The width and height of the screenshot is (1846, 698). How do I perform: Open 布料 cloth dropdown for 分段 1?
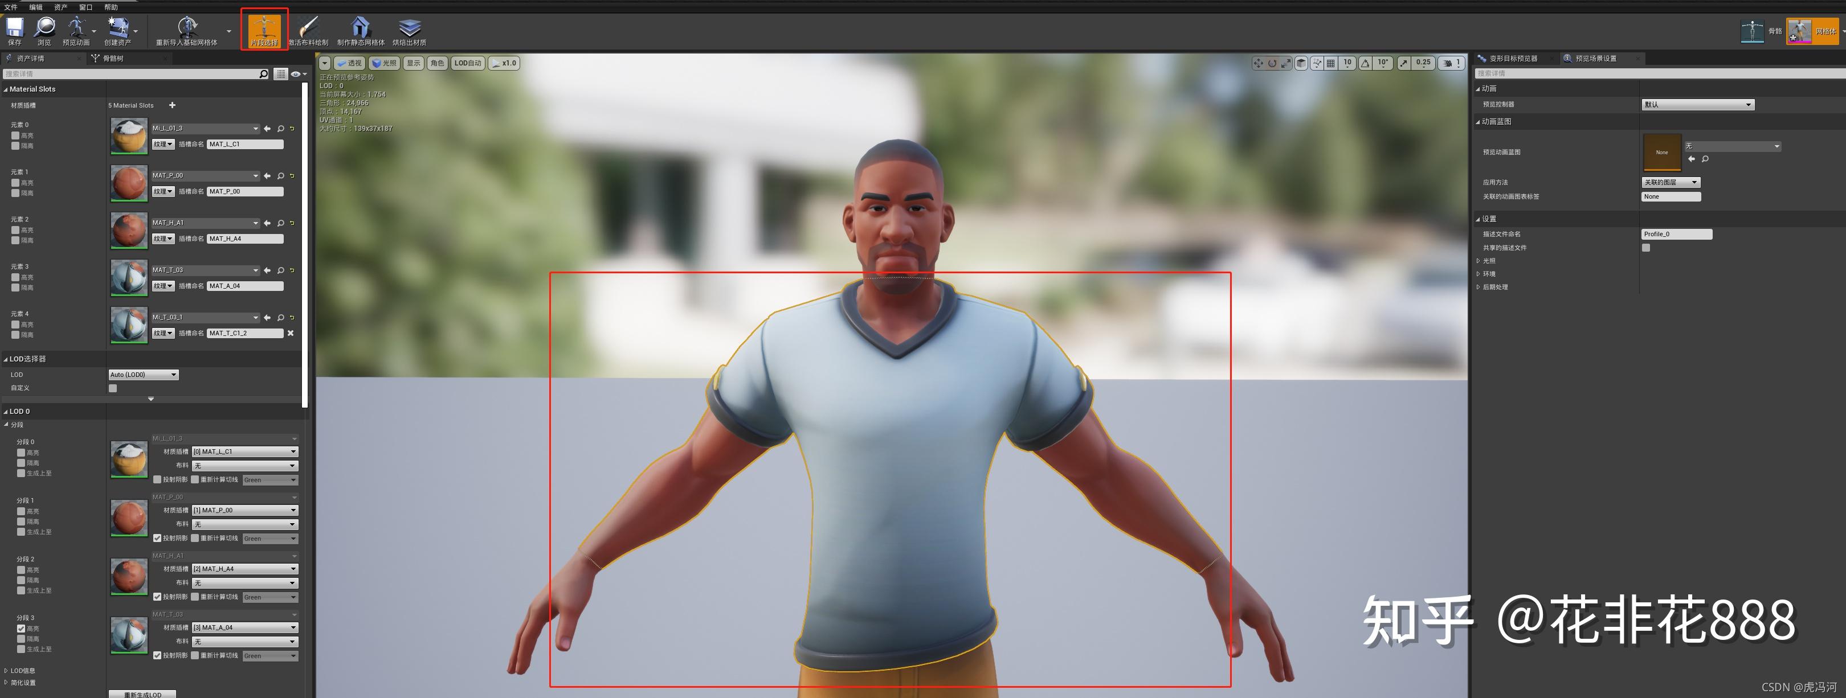click(244, 524)
